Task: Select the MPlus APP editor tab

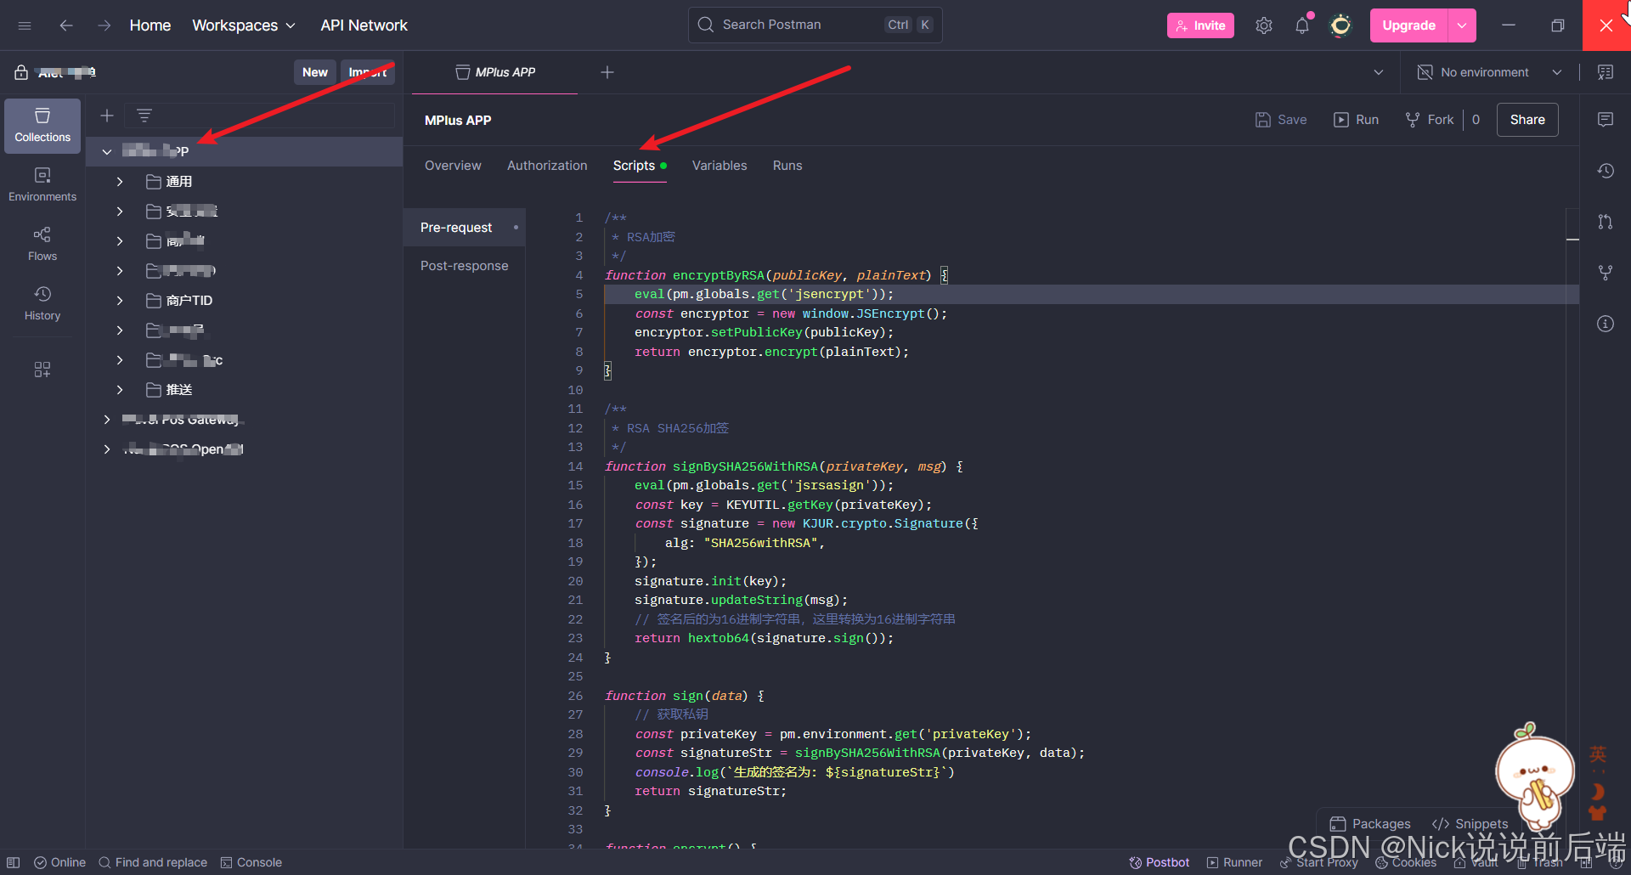Action: [x=495, y=72]
